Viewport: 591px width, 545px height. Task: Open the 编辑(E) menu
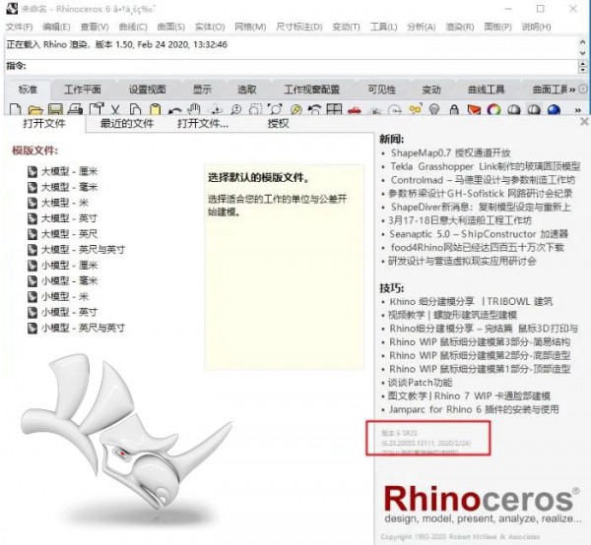(56, 28)
